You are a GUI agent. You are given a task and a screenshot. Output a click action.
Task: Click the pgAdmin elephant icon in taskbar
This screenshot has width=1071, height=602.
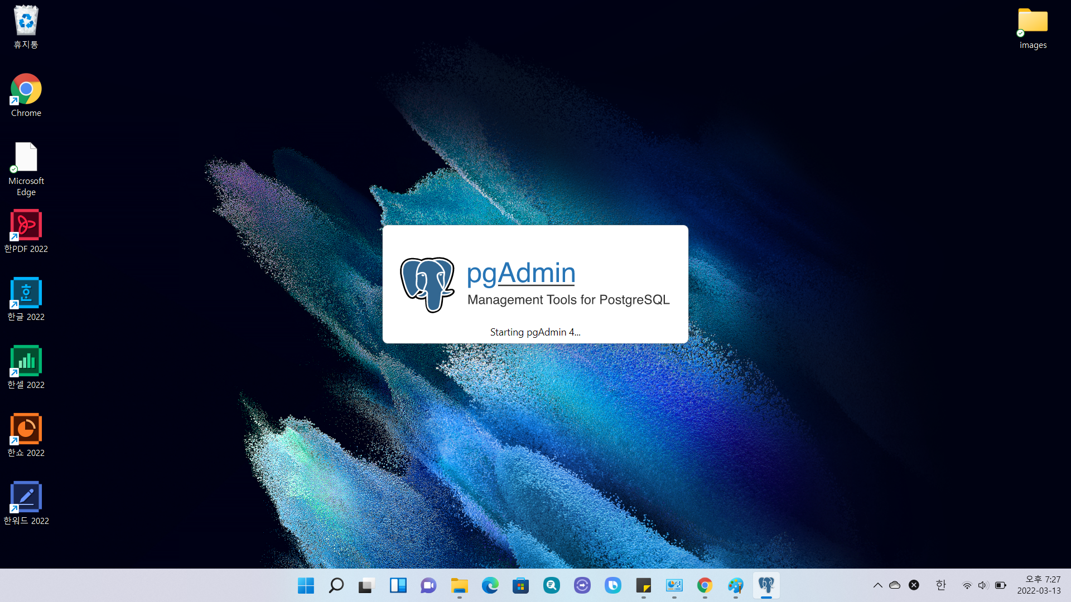tap(766, 585)
